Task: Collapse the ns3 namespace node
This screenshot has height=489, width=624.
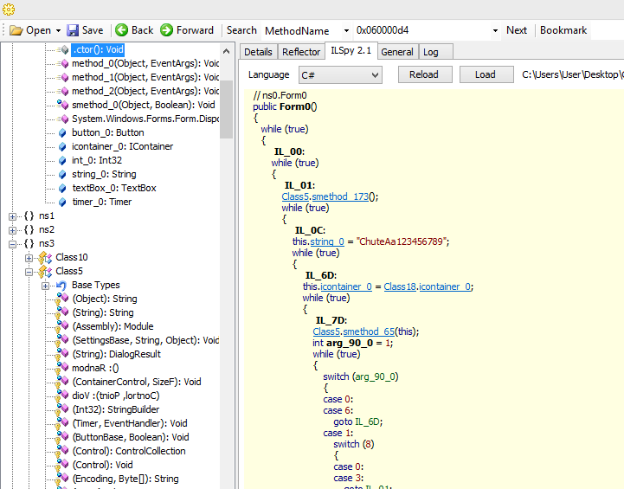Action: pos(13,244)
